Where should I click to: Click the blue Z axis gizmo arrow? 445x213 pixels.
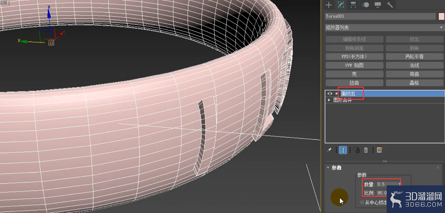point(49,13)
